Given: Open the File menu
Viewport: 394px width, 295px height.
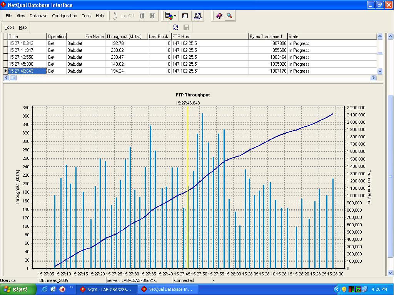Looking at the screenshot, I should tap(9, 16).
